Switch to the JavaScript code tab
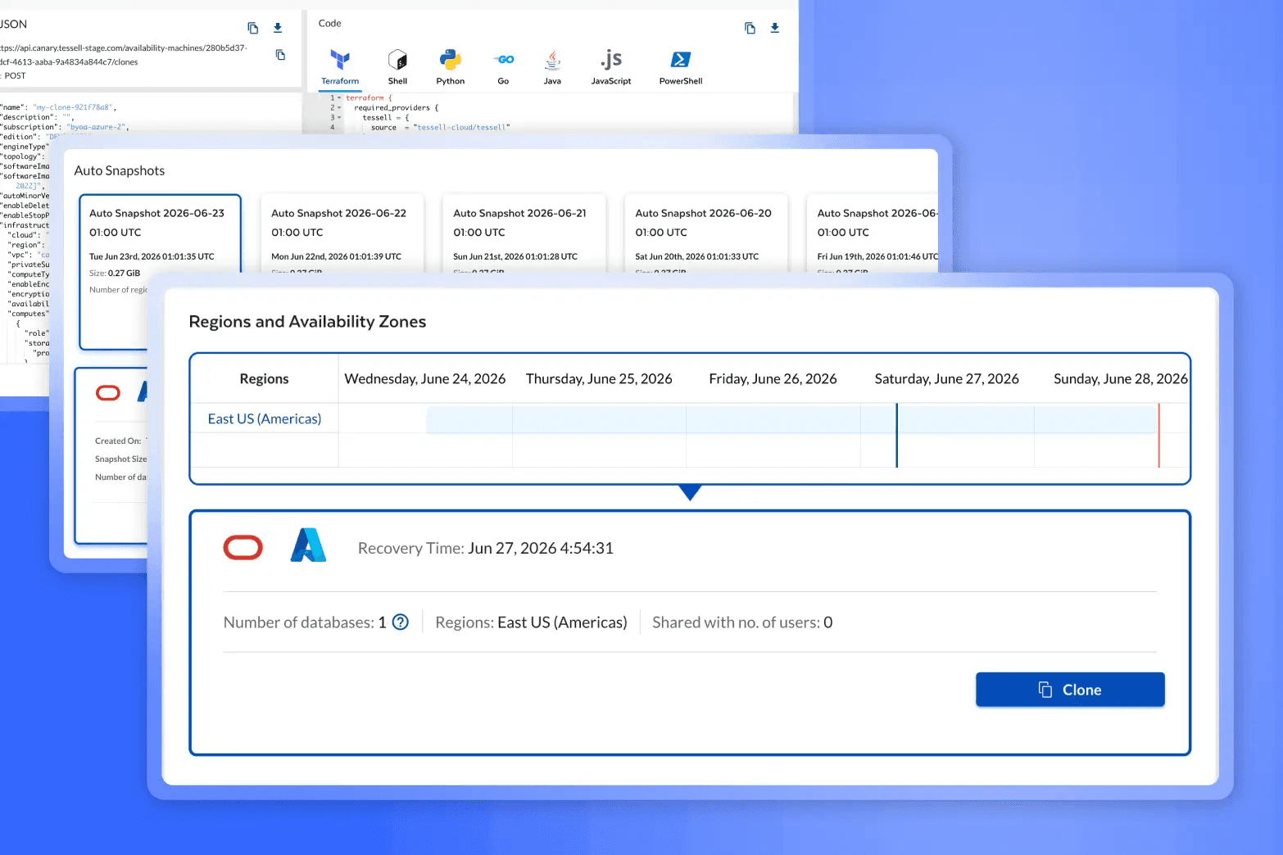The image size is (1283, 855). (611, 67)
